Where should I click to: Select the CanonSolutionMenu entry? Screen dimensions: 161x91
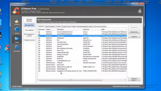pos(82,44)
